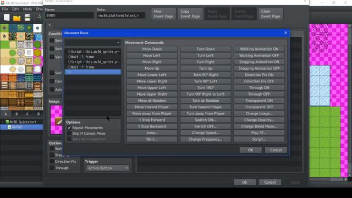Image resolution: width=352 pixels, height=198 pixels.
Task: Click the New Project page icon in toolbar
Action: pos(7,18)
